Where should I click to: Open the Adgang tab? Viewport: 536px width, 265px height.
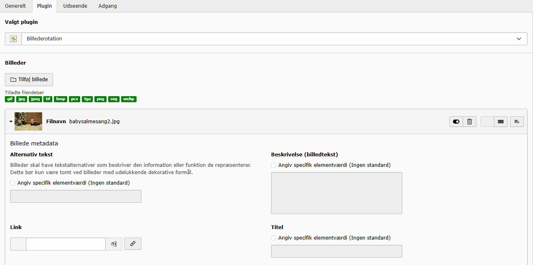pos(107,6)
